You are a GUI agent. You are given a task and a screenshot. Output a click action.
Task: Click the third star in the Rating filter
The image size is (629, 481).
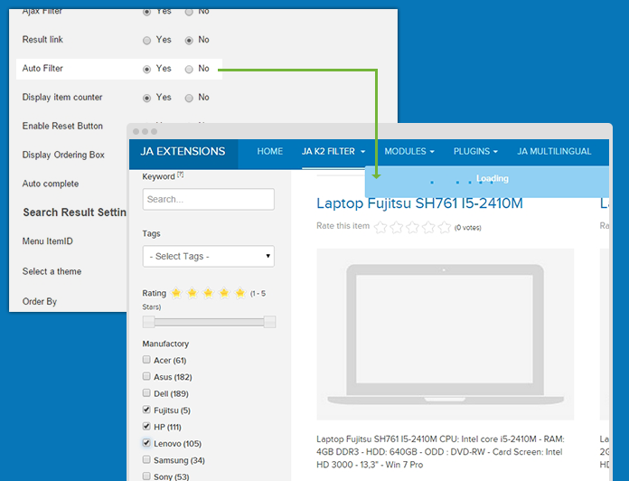pyautogui.click(x=208, y=293)
